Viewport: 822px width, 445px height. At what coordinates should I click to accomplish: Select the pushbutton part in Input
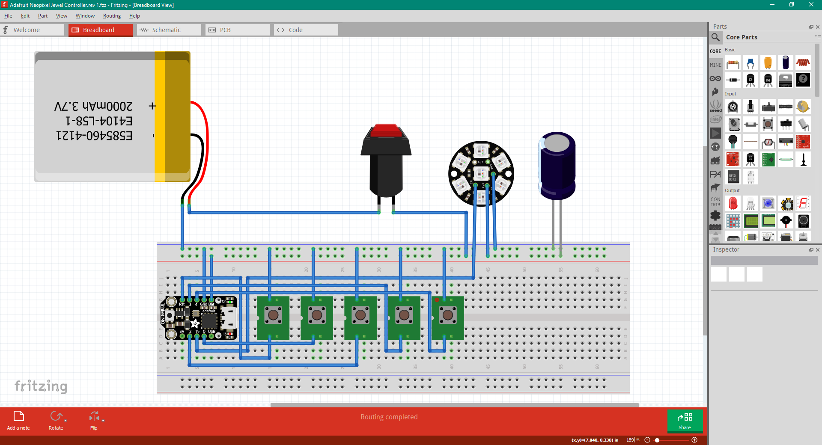[x=768, y=124]
